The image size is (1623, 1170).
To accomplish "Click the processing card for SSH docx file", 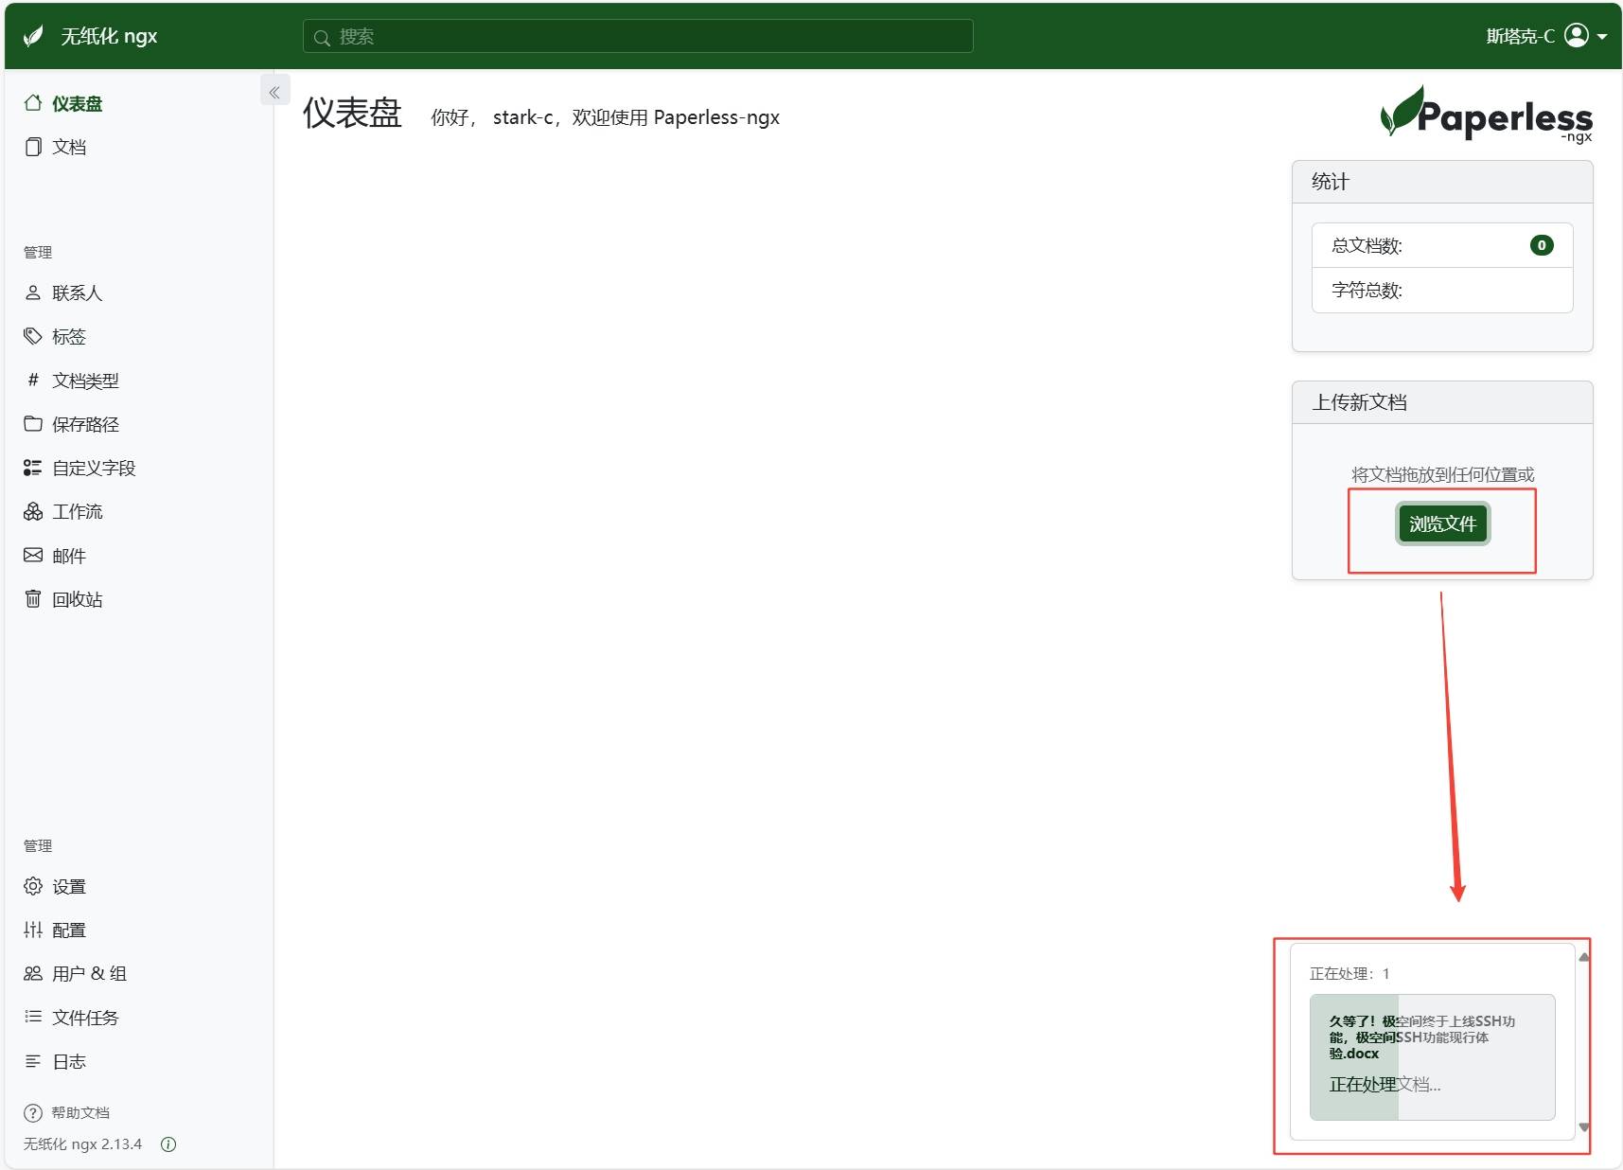I will click(1432, 1056).
